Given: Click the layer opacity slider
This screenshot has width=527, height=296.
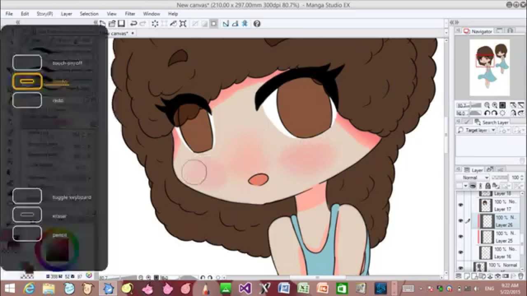Looking at the screenshot, I should pyautogui.click(x=499, y=178).
